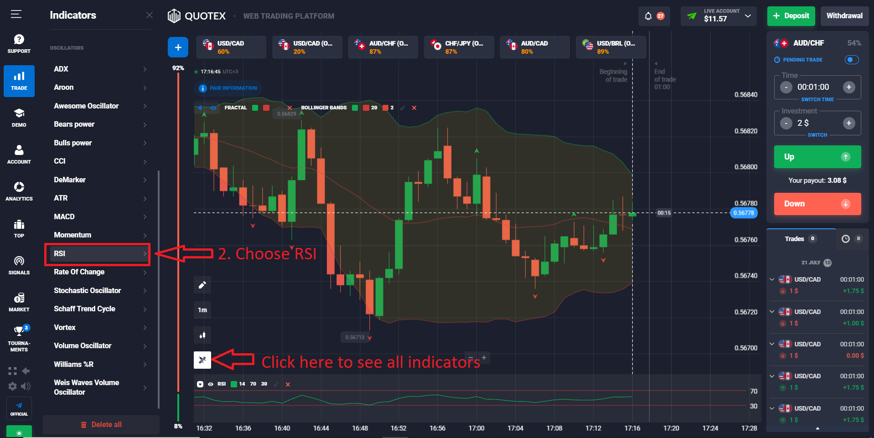Open the Signals section

coord(19,264)
